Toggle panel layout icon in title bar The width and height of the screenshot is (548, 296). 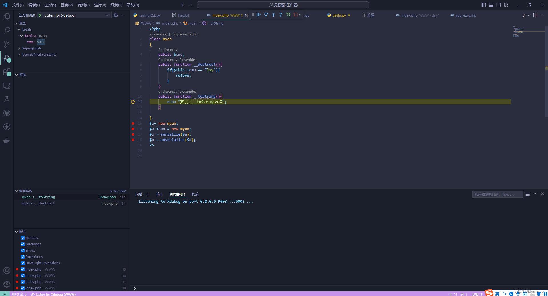[491, 5]
